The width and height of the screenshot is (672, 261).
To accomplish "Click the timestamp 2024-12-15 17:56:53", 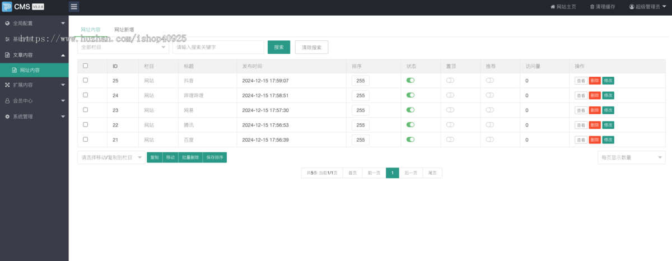I will click(265, 125).
